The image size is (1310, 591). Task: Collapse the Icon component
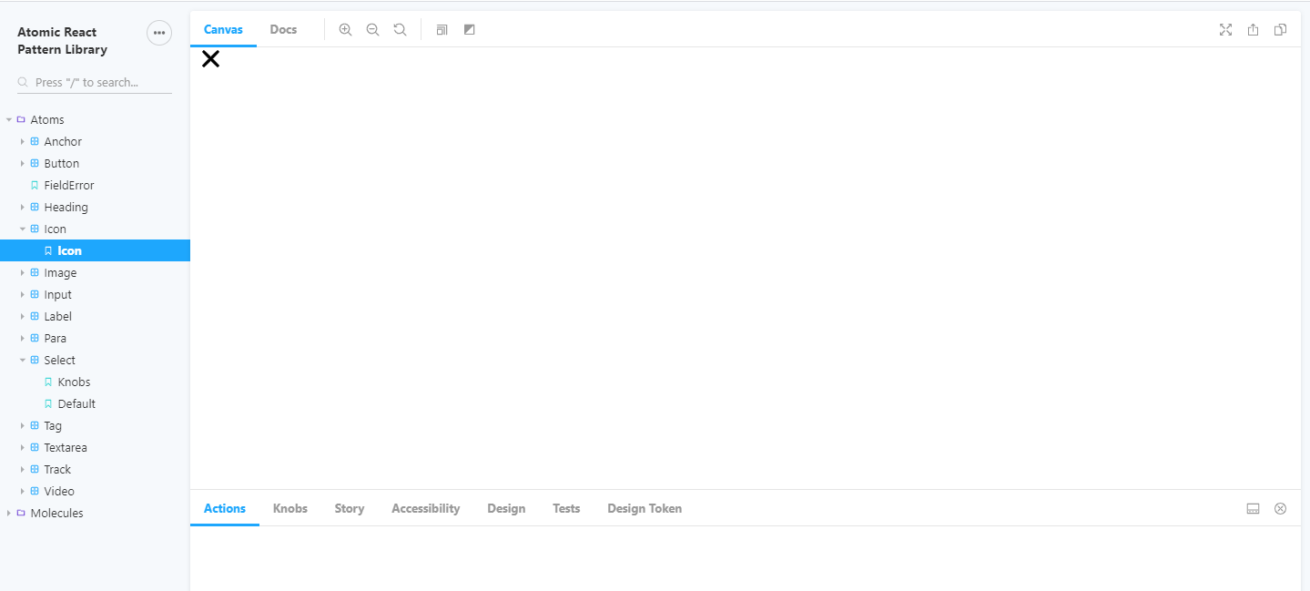(x=23, y=229)
